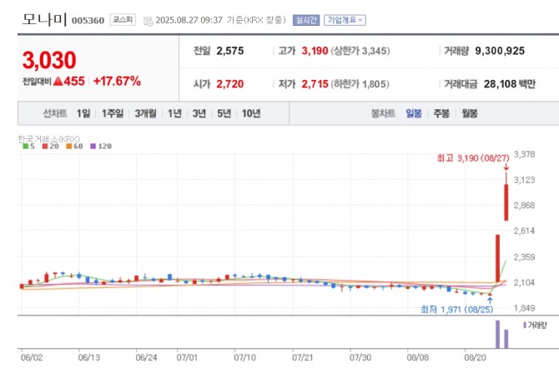The height and width of the screenshot is (388, 559).
Task: Click the shorter purple volume bar
Action: pos(506,339)
